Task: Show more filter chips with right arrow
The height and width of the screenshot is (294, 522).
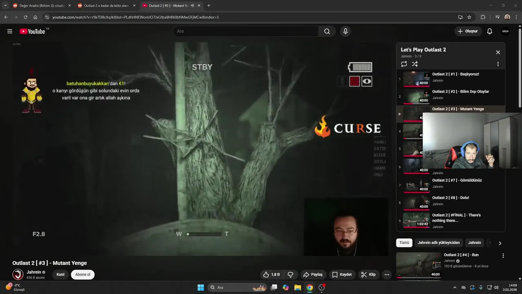Action: pos(500,243)
